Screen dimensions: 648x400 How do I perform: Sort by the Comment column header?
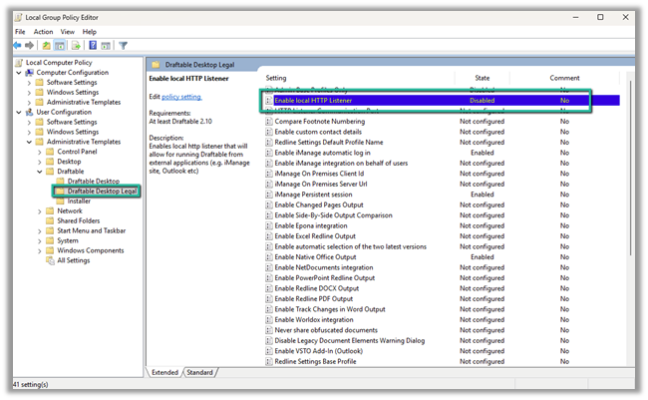coord(564,78)
